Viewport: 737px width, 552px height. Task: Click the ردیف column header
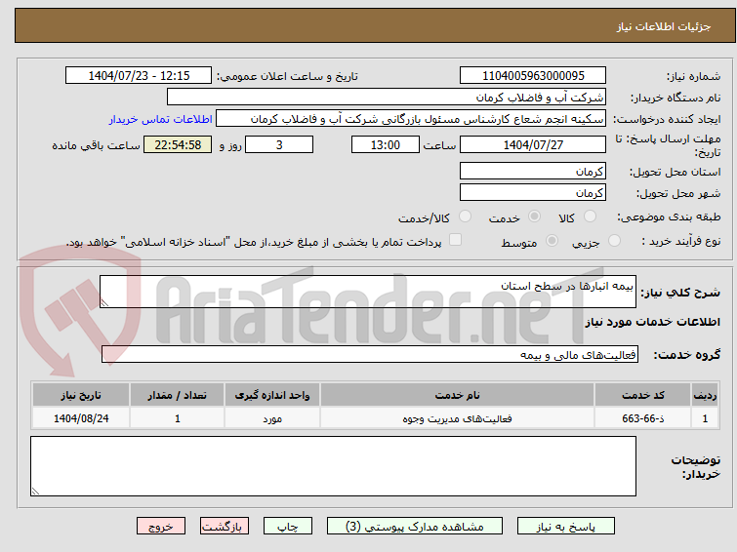(705, 395)
